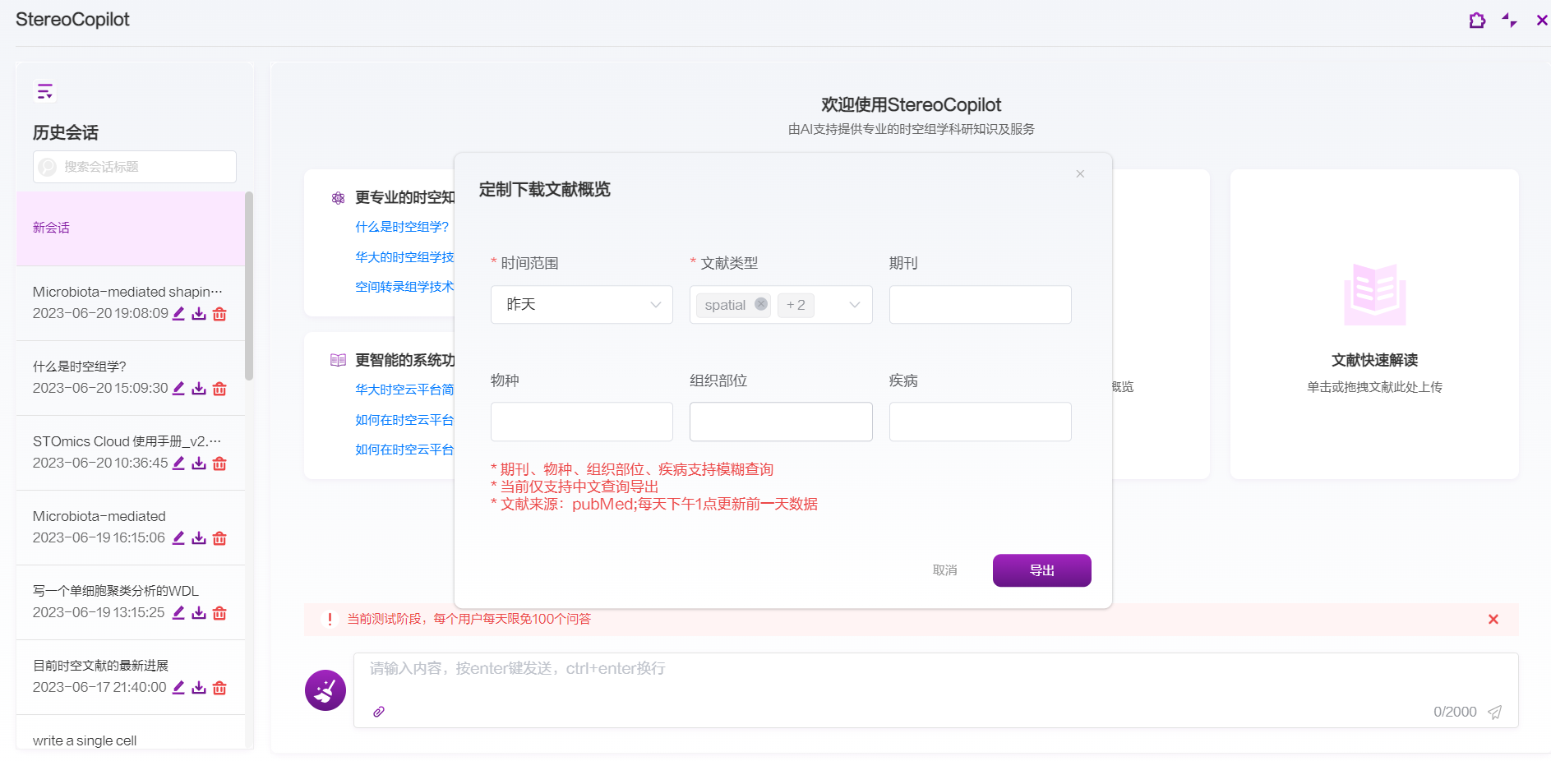Click the 文献快速解读 upload card
This screenshot has height=761, width=1551.
click(1374, 324)
